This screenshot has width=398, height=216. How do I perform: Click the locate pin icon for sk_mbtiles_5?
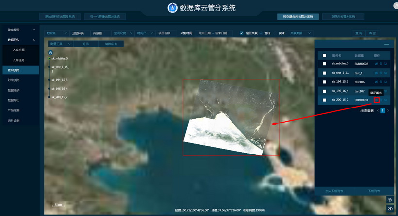click(x=381, y=64)
